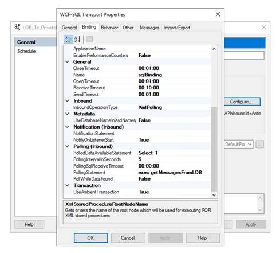This screenshot has height=253, width=276.
Task: Collapse the Polling (Inbound) category
Action: click(68, 146)
